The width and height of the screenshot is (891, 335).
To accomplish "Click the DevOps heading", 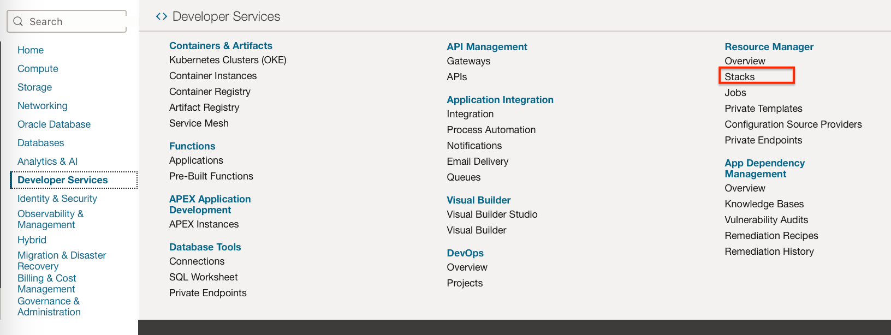I will (x=465, y=253).
